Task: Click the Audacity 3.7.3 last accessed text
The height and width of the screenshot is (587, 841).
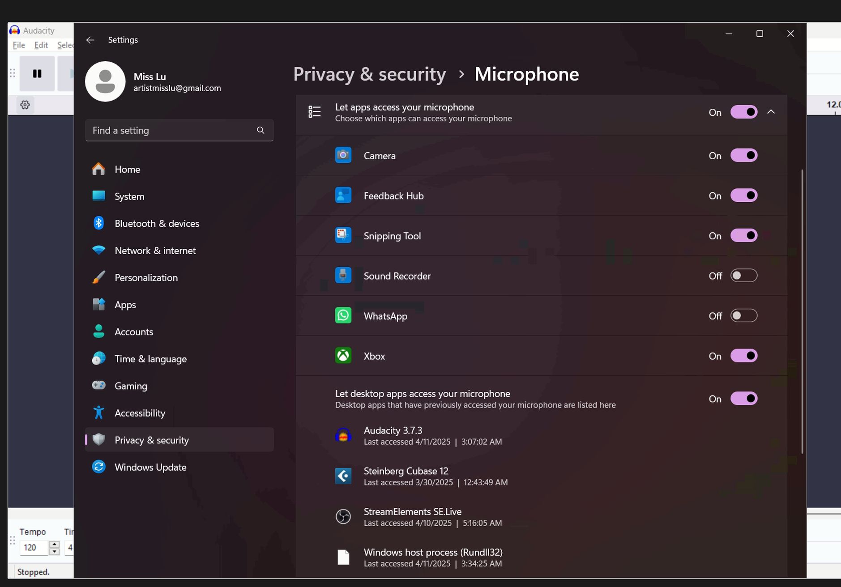Action: pyautogui.click(x=433, y=442)
